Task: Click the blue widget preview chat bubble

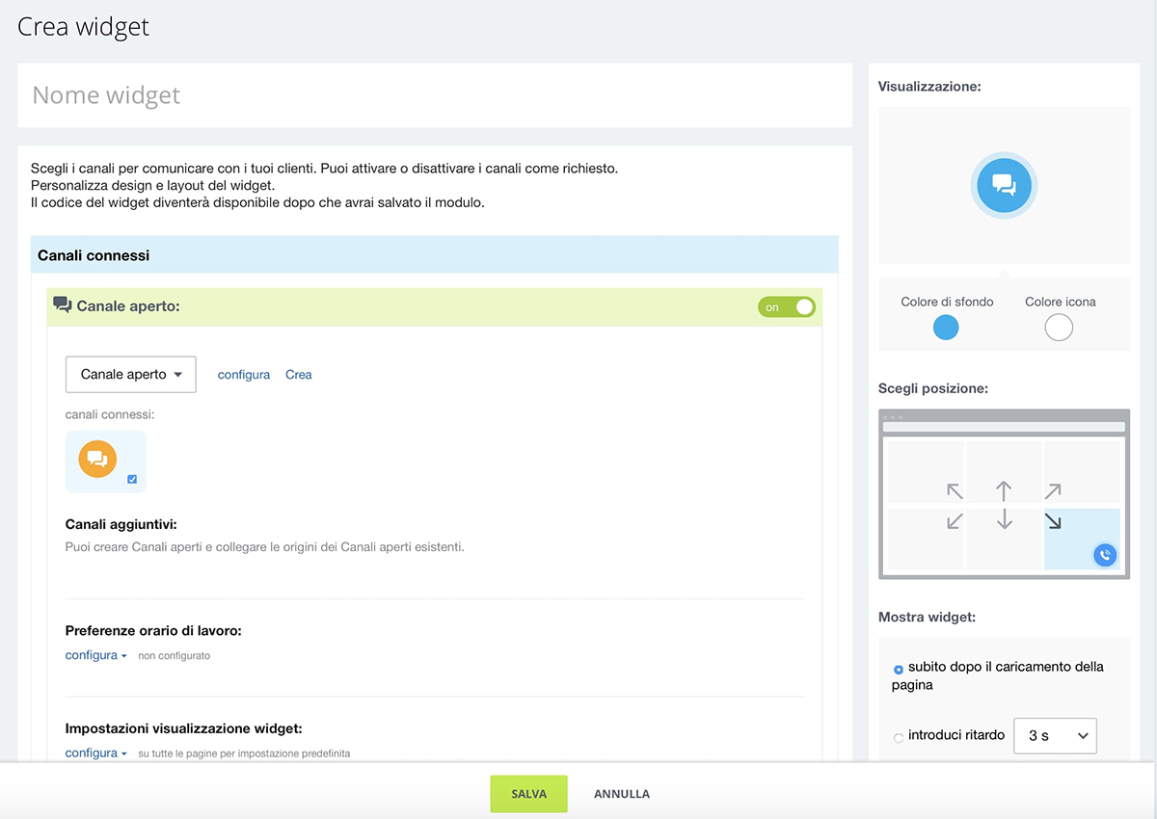Action: click(x=1004, y=186)
